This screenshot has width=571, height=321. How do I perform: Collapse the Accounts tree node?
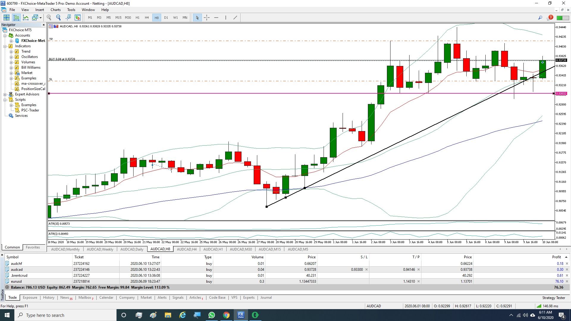point(5,35)
